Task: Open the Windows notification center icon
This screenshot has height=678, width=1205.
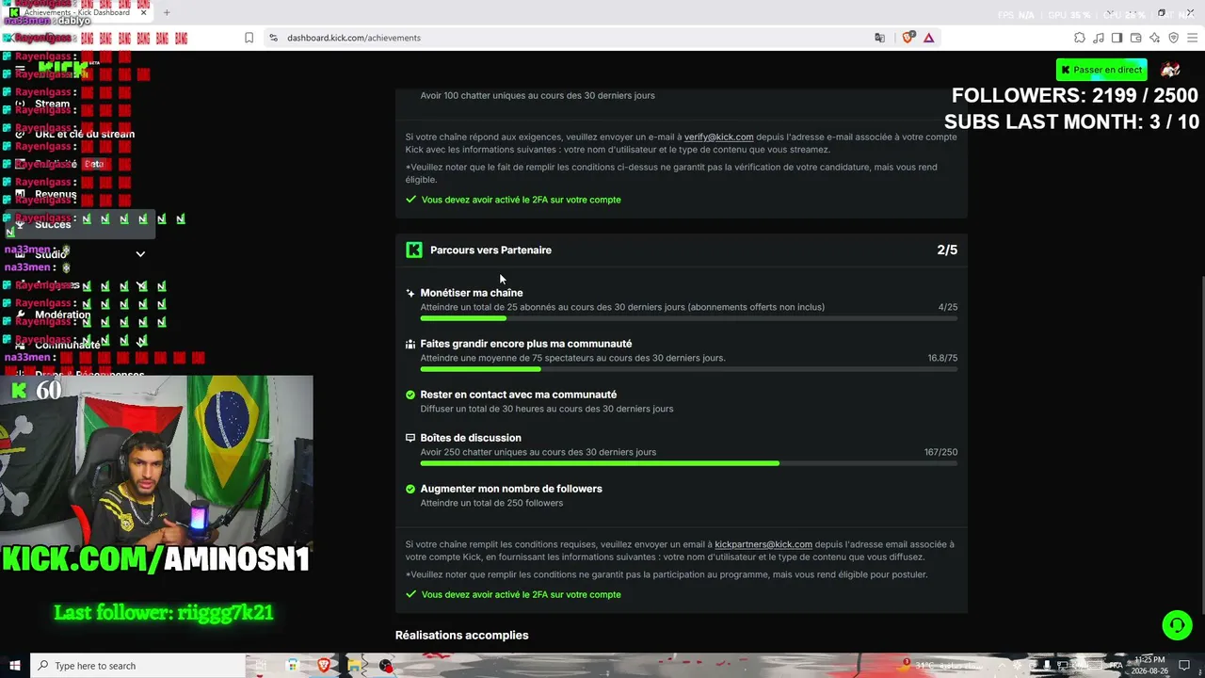Action: pyautogui.click(x=1184, y=666)
